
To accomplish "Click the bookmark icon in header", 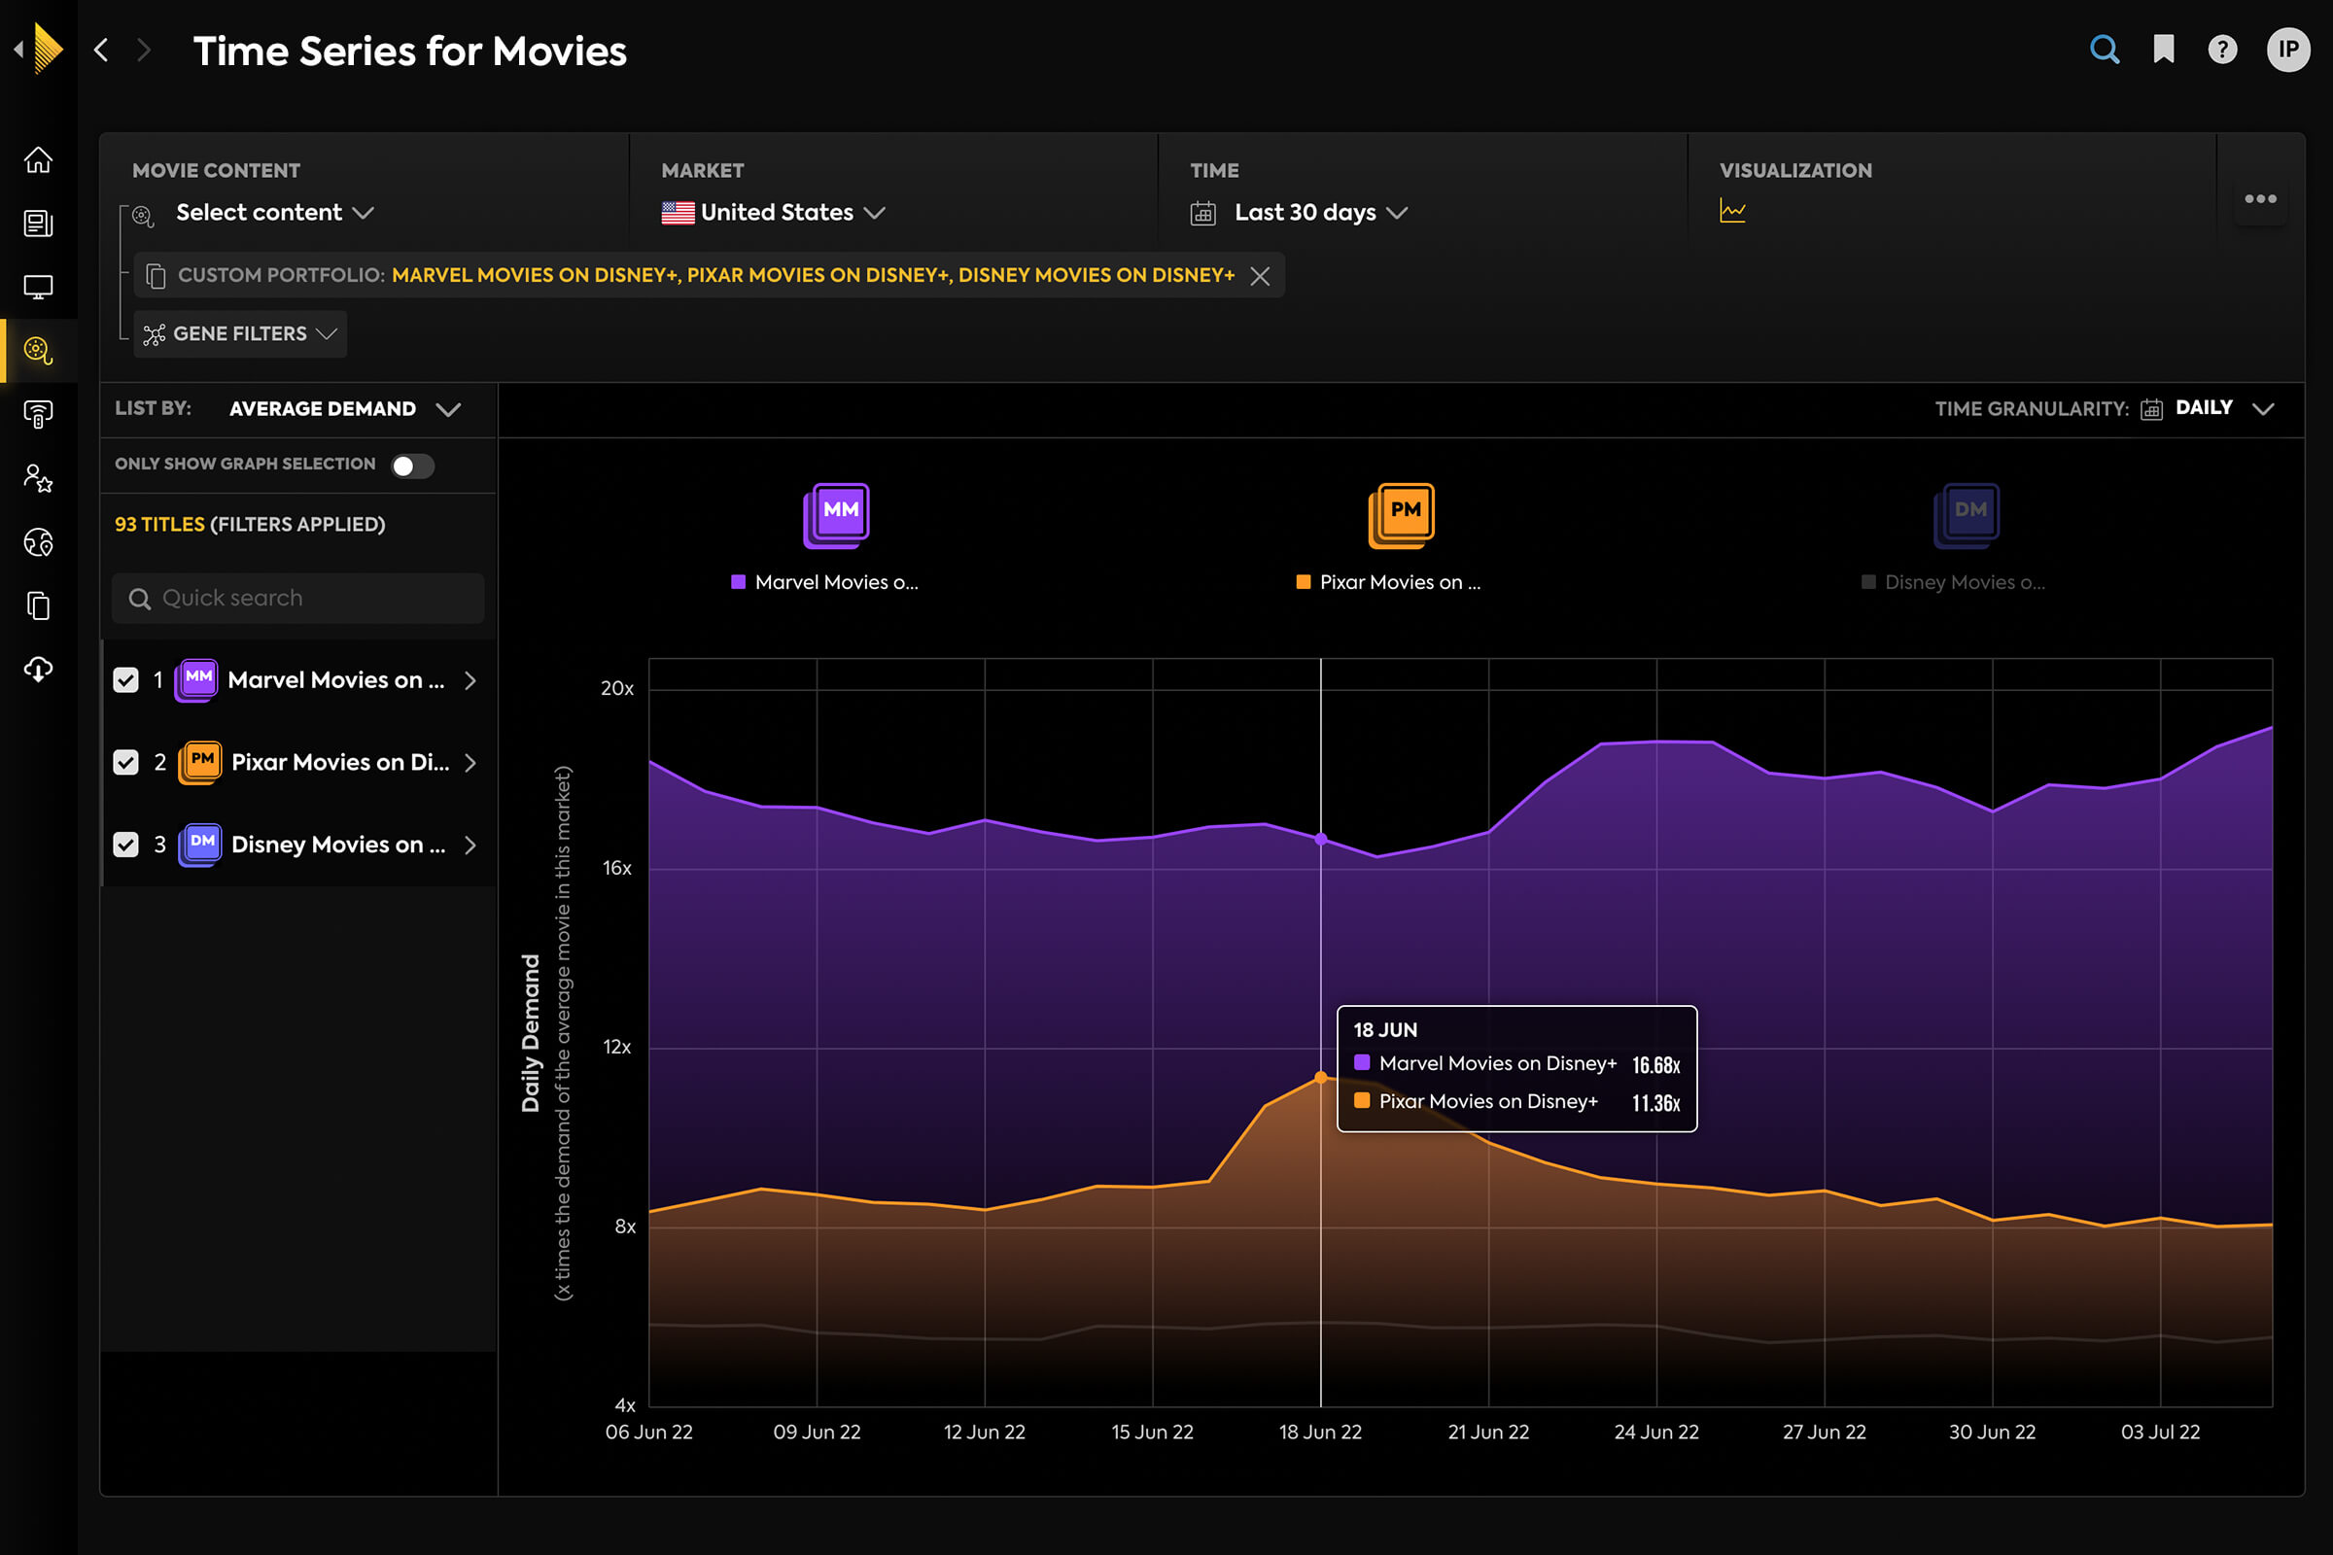I will tap(2164, 50).
